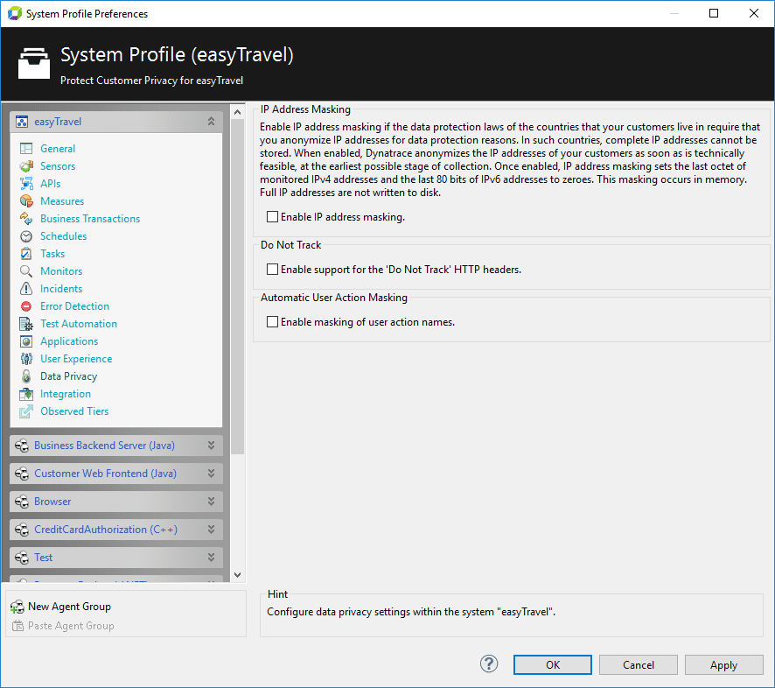Open the Monitors page

pyautogui.click(x=61, y=271)
